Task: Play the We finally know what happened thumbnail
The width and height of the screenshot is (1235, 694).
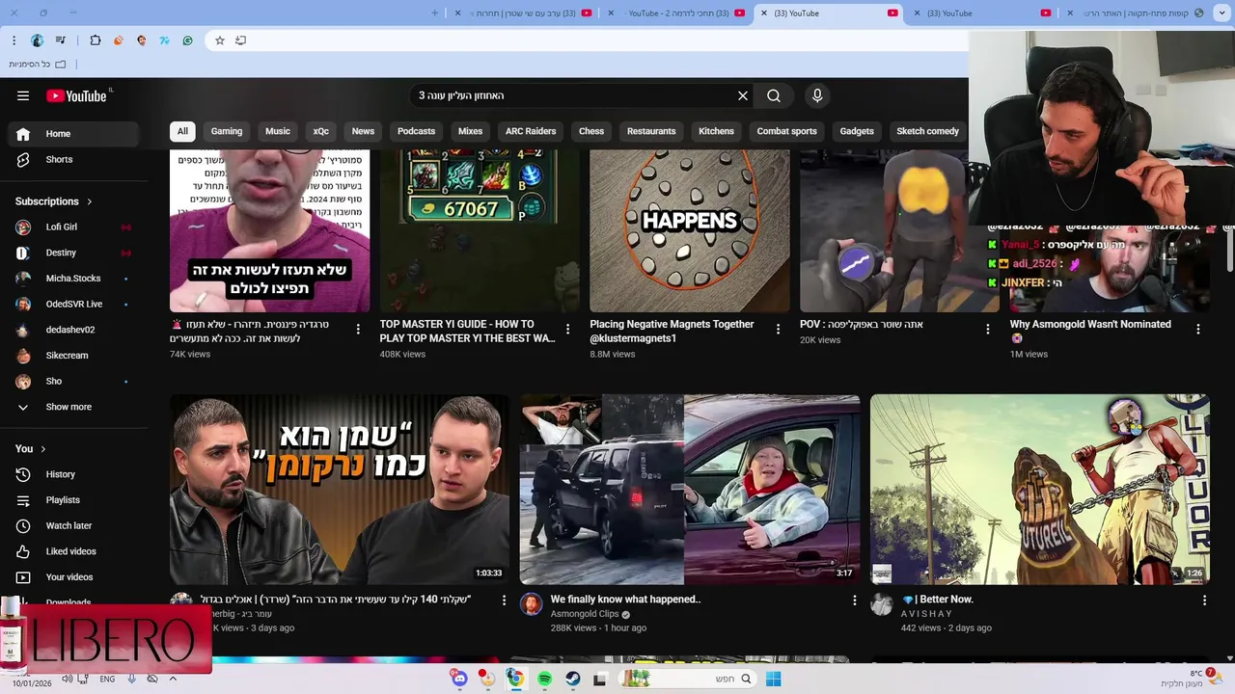Action: tap(689, 489)
